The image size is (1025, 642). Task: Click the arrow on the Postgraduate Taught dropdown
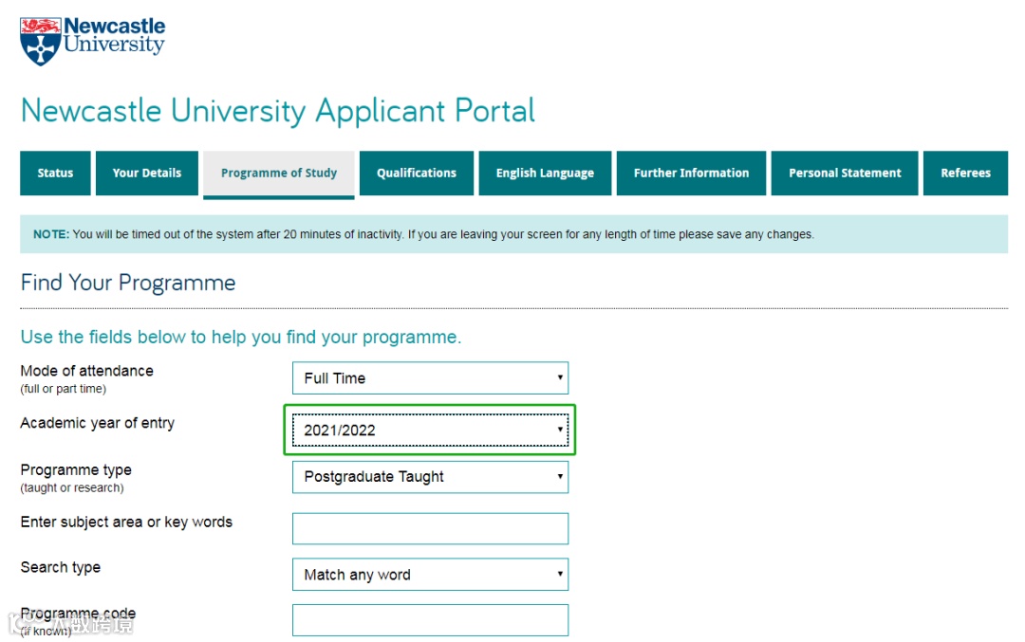click(x=560, y=476)
